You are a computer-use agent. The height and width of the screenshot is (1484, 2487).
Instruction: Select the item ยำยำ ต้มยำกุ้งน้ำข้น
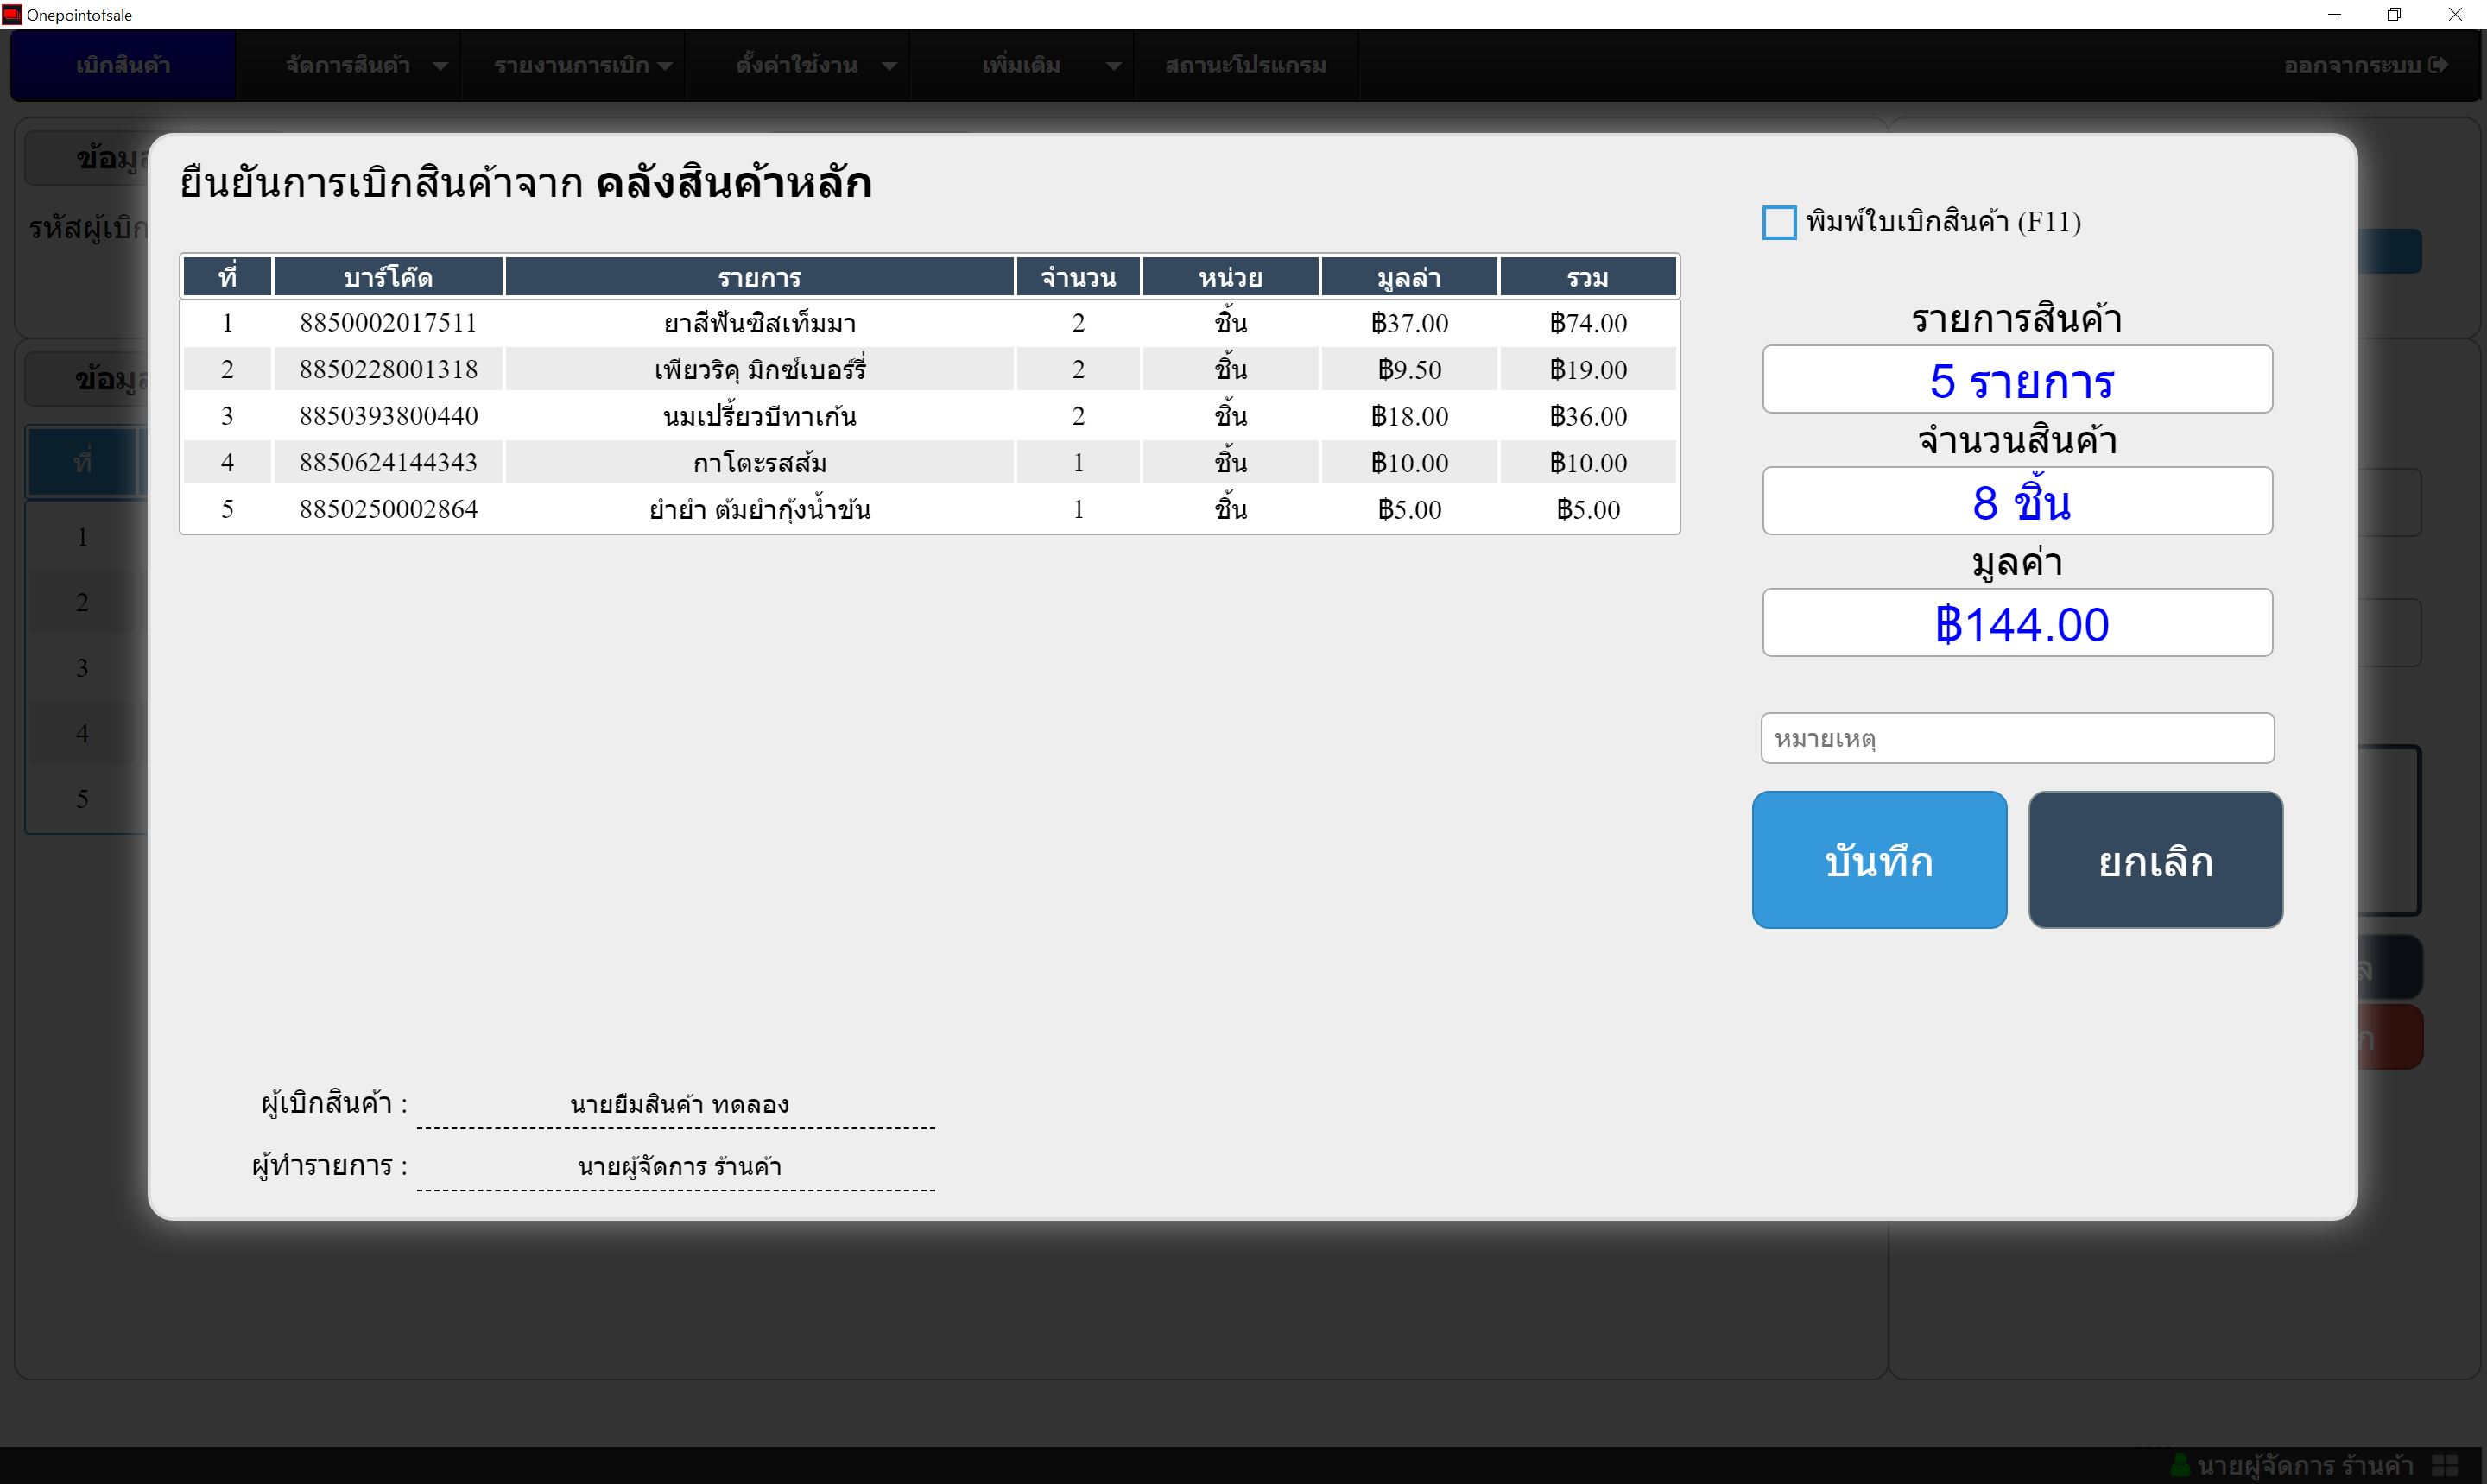(x=759, y=509)
